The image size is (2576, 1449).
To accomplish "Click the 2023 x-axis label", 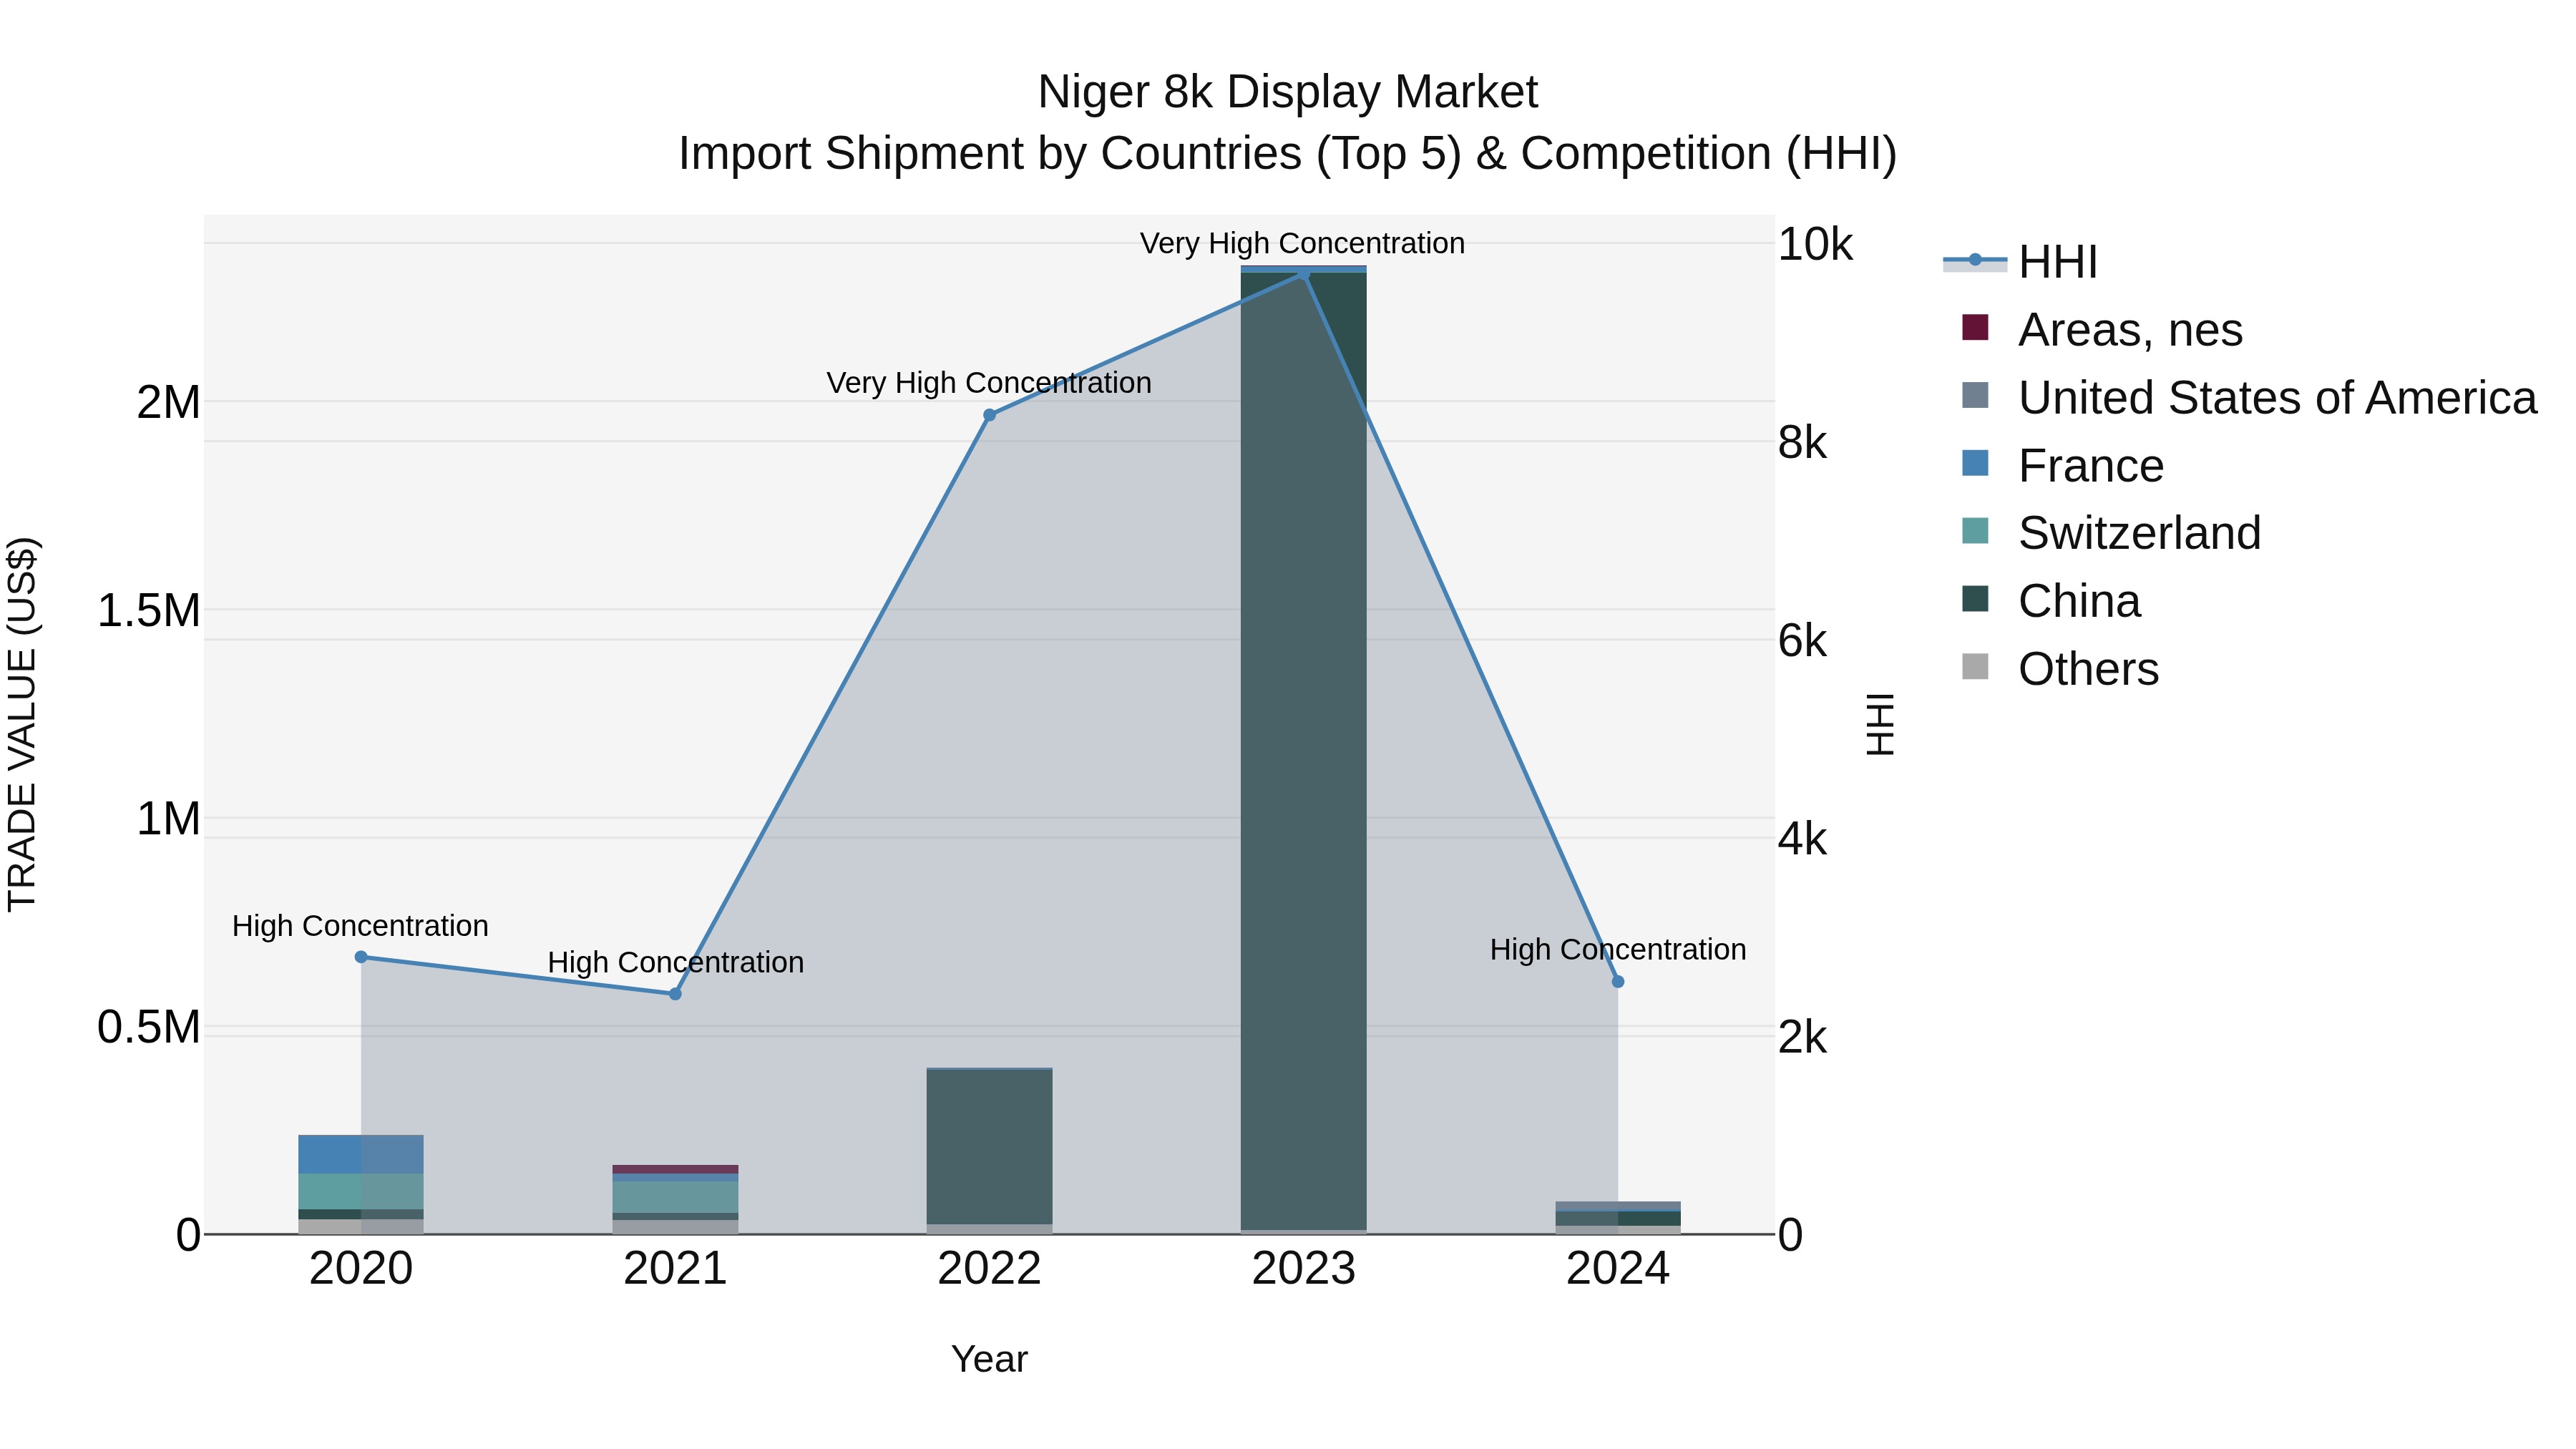I will (1303, 1269).
